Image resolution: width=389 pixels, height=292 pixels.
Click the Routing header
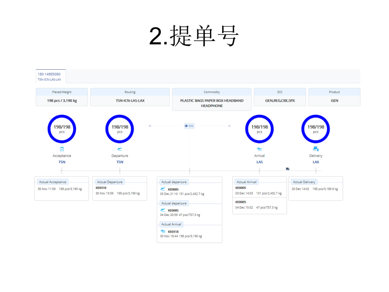coord(130,92)
